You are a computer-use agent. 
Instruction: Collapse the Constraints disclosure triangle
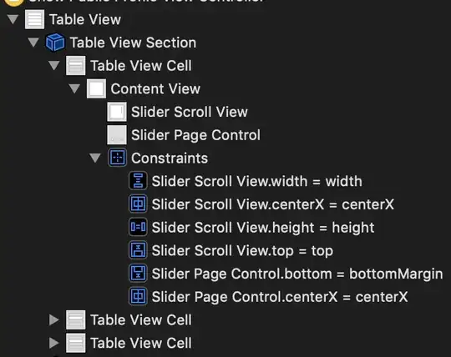(95, 158)
